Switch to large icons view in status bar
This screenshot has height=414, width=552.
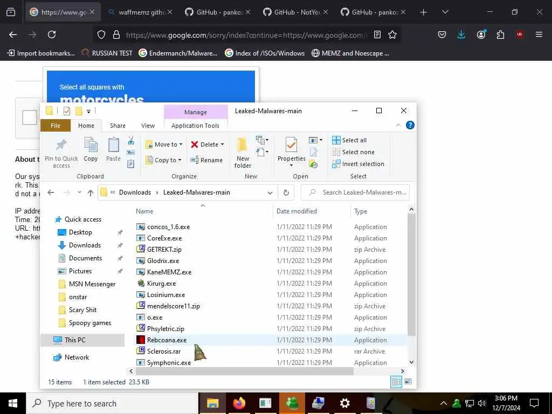[408, 382]
